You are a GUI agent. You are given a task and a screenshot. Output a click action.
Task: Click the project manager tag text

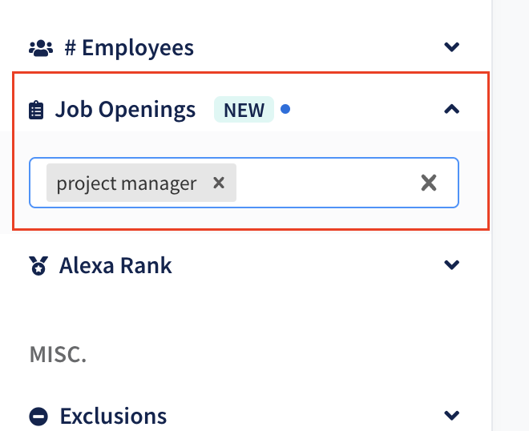pos(127,183)
